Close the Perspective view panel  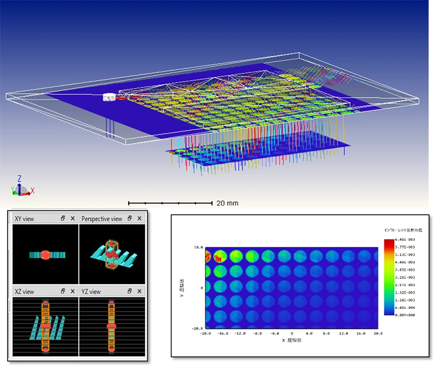click(x=140, y=219)
